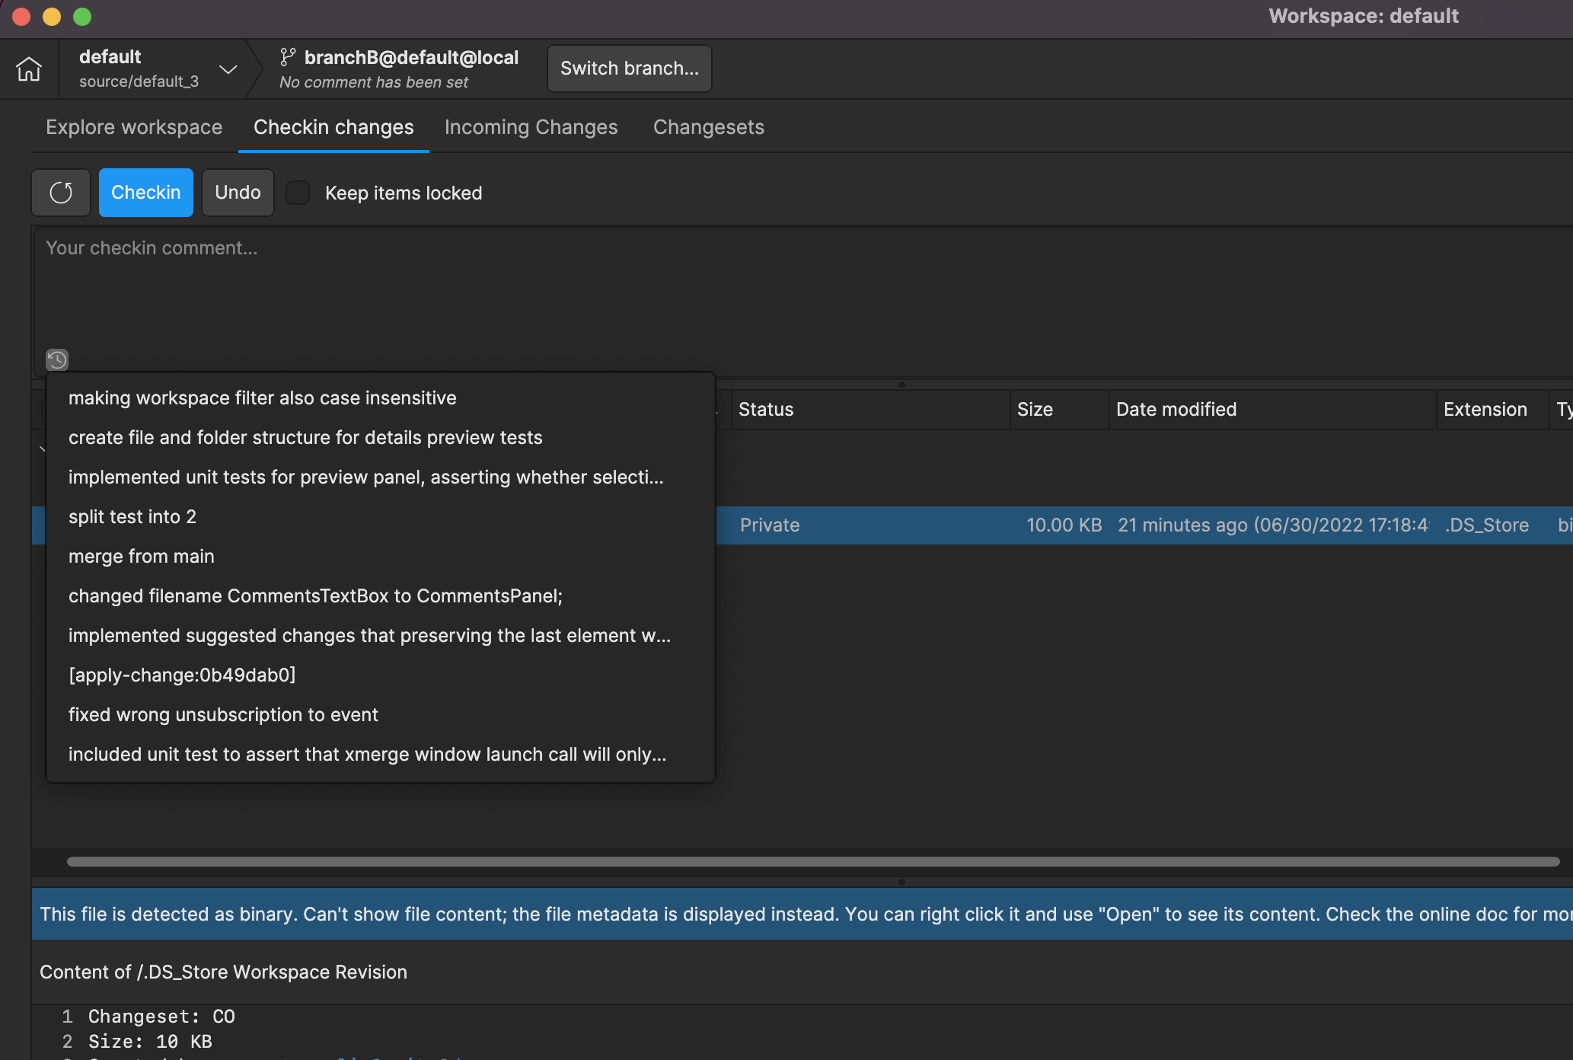
Task: Click the Checkin button
Action: pyautogui.click(x=145, y=192)
